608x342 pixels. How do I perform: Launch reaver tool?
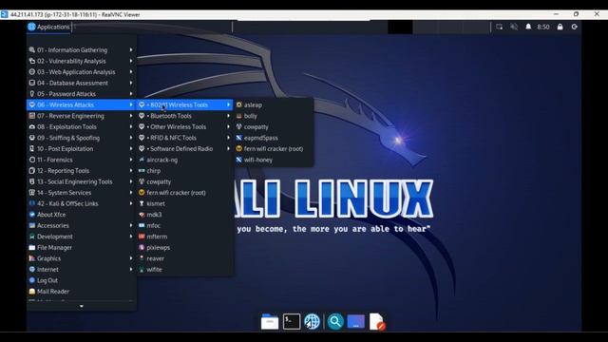coord(184,258)
